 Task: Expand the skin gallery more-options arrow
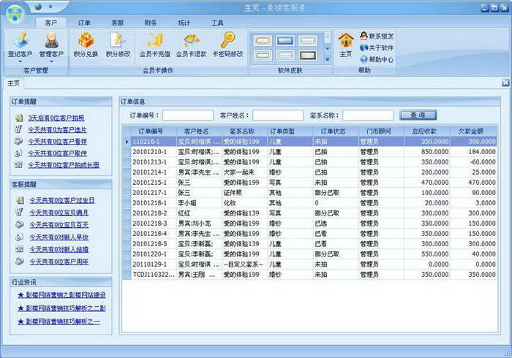pyautogui.click(x=328, y=59)
